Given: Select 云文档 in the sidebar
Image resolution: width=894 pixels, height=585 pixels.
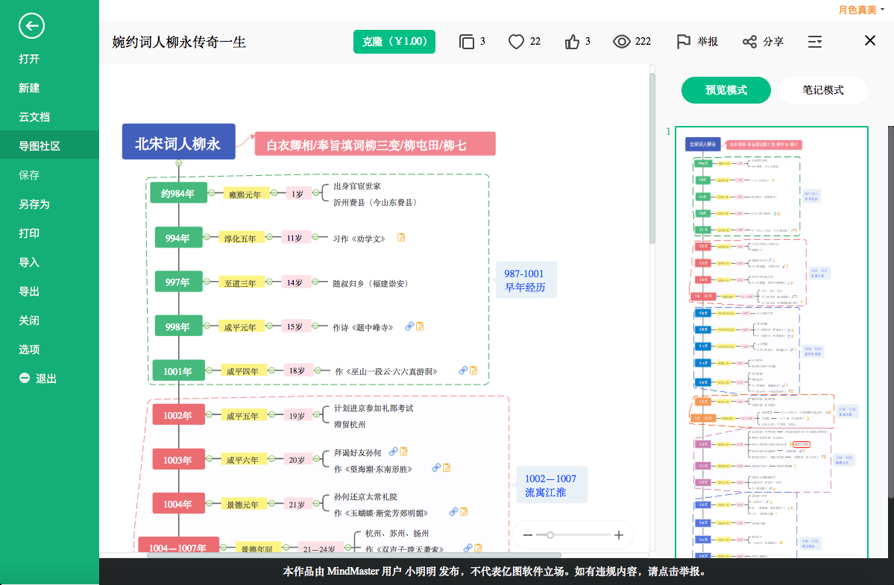Looking at the screenshot, I should [34, 117].
